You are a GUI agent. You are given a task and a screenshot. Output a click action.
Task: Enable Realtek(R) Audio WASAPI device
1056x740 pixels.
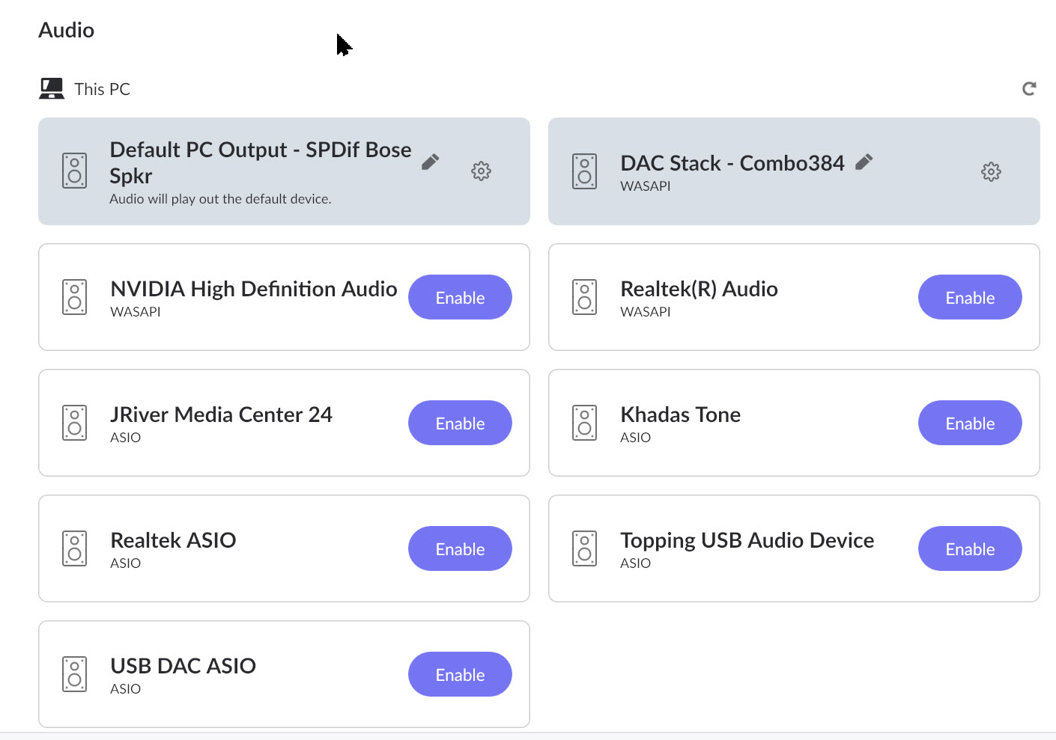tap(970, 297)
